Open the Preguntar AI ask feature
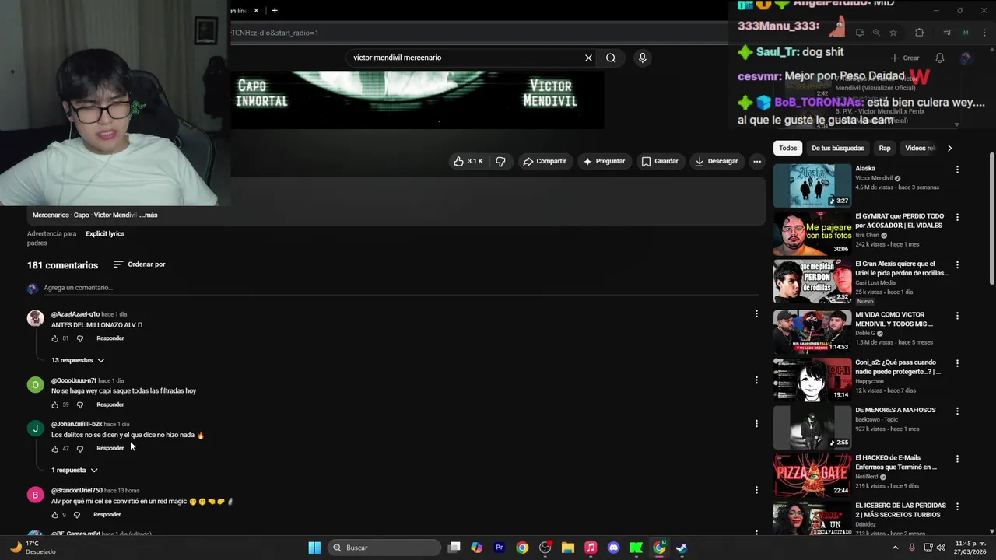This screenshot has height=560, width=996. coord(605,161)
